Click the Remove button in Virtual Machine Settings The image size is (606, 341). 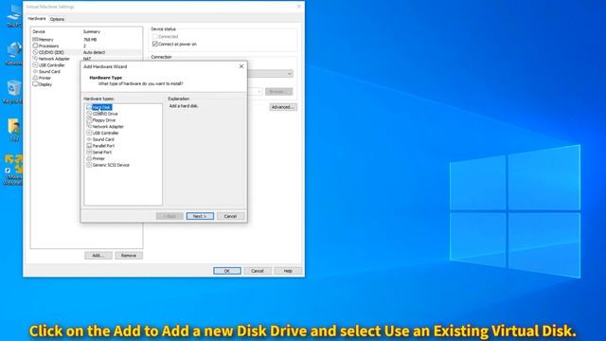pyautogui.click(x=129, y=255)
